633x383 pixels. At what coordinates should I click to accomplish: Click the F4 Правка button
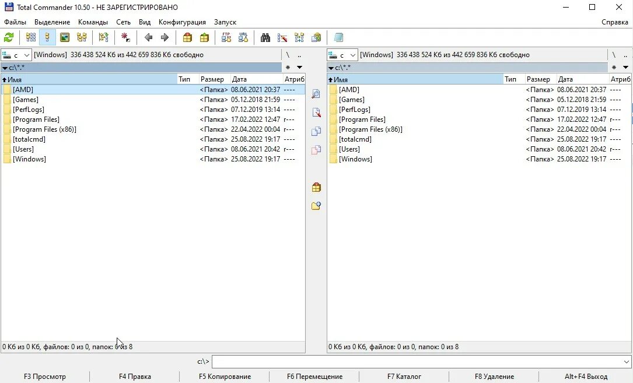tap(135, 377)
